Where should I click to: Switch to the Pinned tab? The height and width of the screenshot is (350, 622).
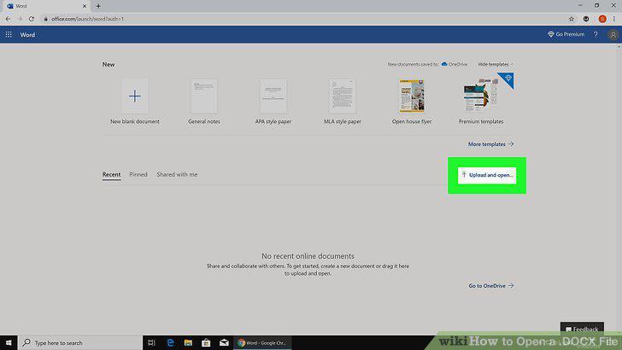(138, 174)
